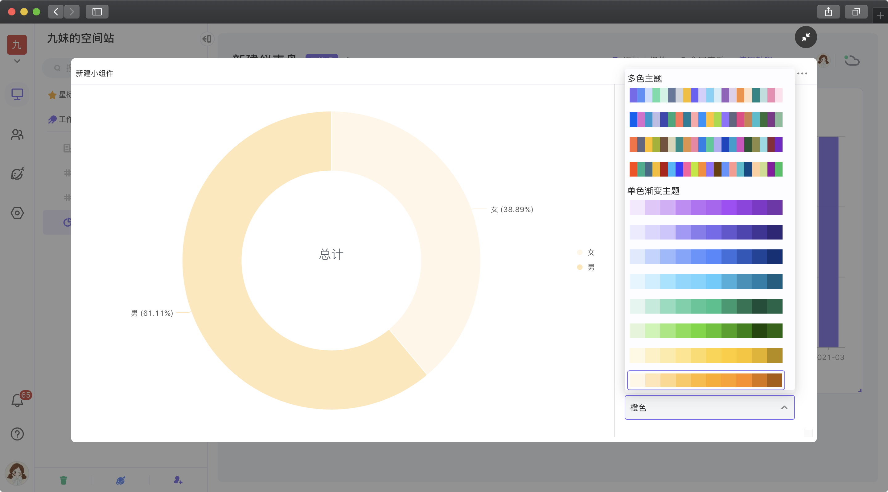Toggle the 男 legend item
888x492 pixels.
586,267
